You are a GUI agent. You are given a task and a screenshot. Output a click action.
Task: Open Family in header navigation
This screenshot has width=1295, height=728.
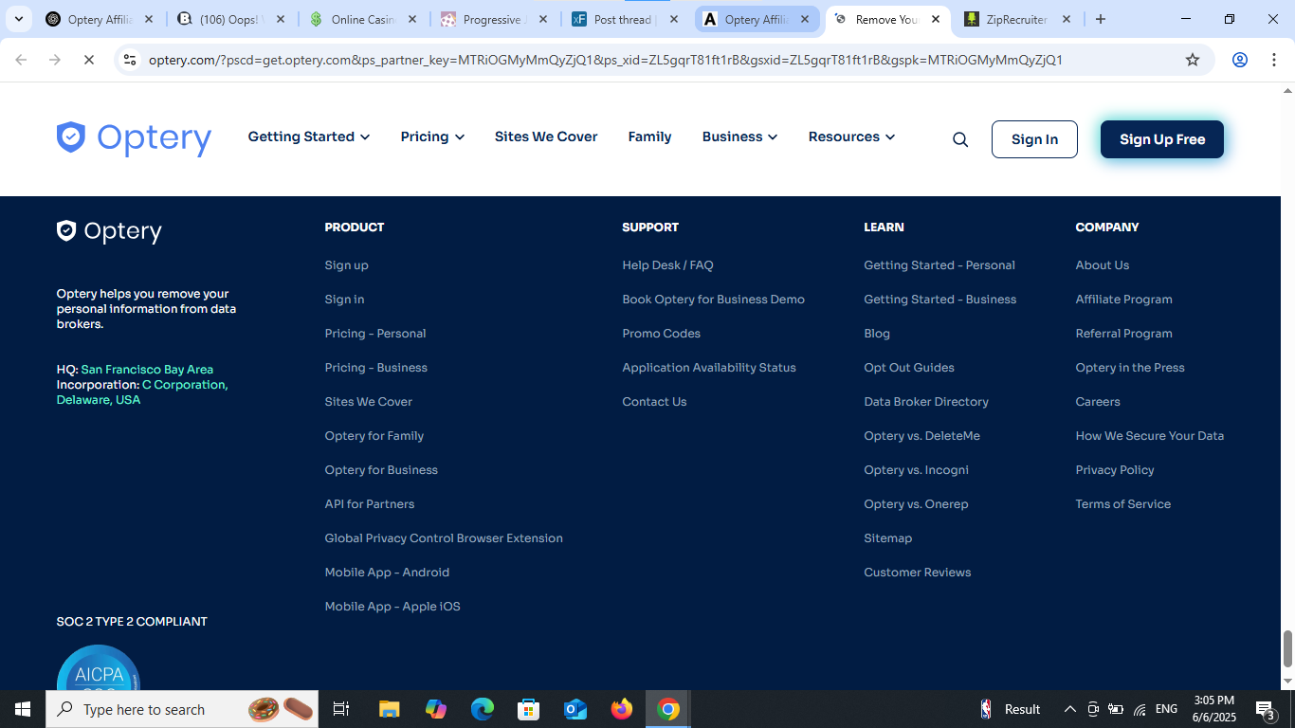[x=649, y=136]
